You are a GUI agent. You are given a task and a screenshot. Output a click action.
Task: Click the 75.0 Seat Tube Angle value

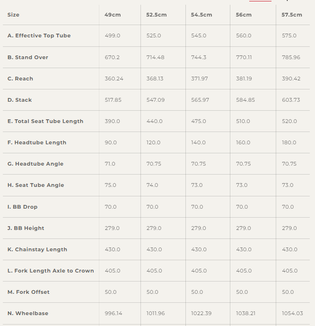click(x=110, y=185)
